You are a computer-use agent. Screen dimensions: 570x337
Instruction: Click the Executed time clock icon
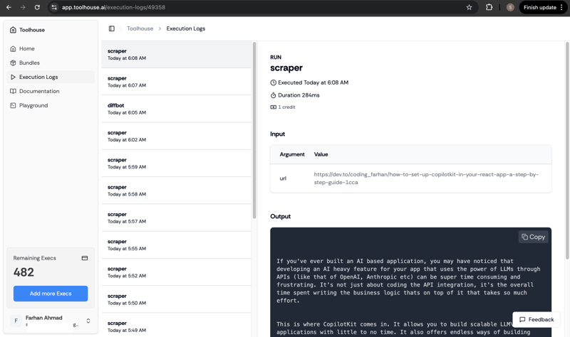tap(274, 82)
